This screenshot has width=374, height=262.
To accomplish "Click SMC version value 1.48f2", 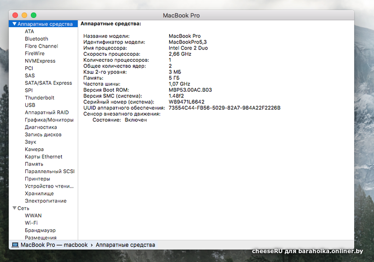I will [x=176, y=96].
